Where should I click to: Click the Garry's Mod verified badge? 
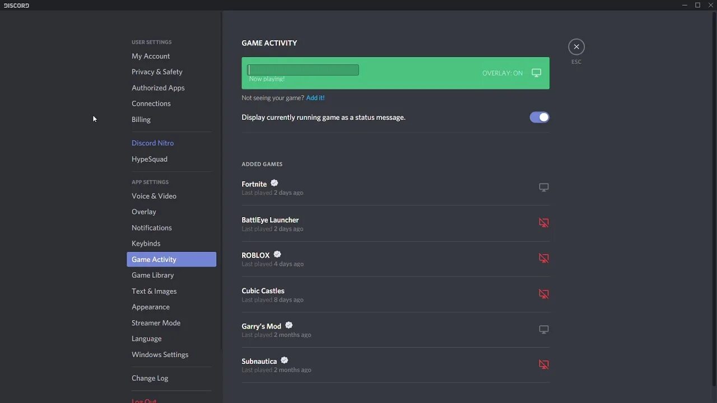[289, 325]
